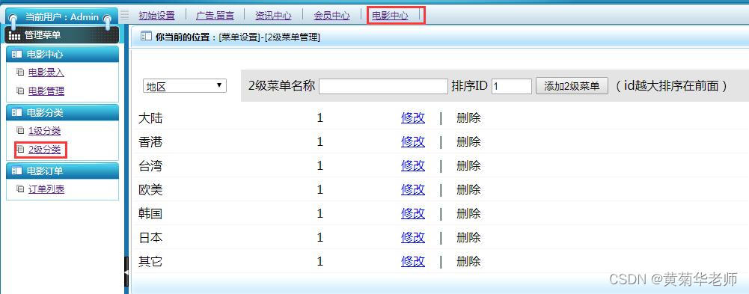The height and width of the screenshot is (294, 749).
Task: Click the 电影分类 panel header icon
Action: [16, 113]
